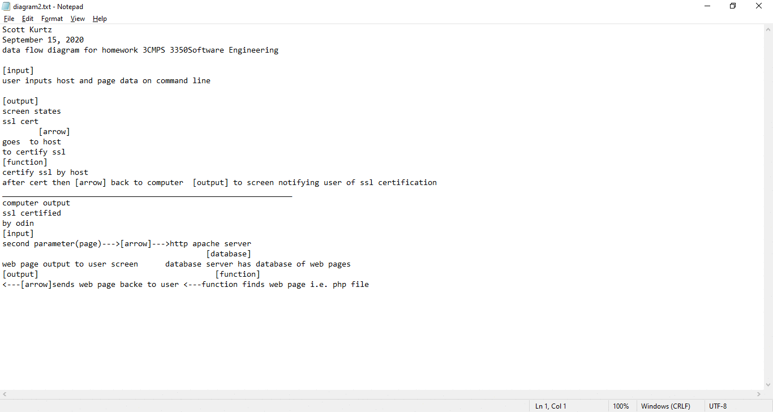Image resolution: width=773 pixels, height=412 pixels.
Task: Close the diagram2.txt Notepad window
Action: (x=759, y=6)
